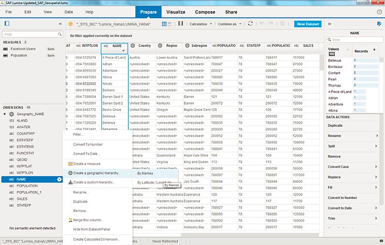This screenshot has height=245, width=385.
Task: Open the File menu
Action: [x=9, y=12]
